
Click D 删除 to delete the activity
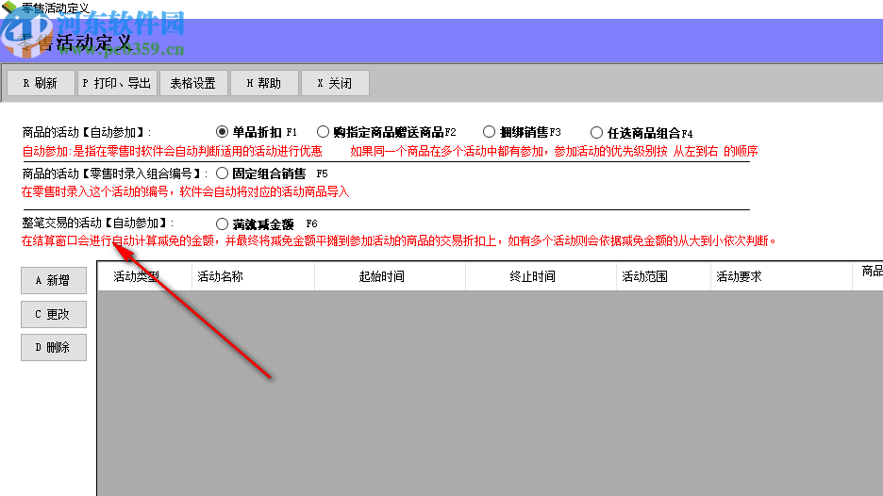pos(54,347)
